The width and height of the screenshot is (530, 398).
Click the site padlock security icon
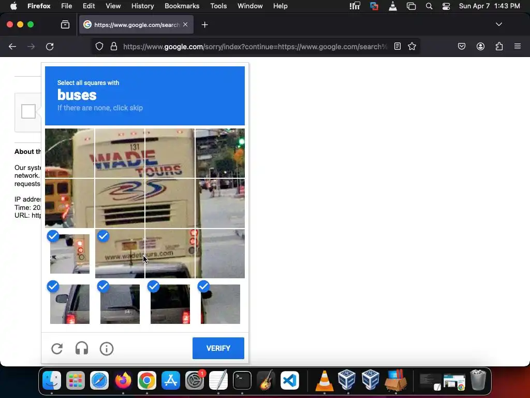click(114, 46)
